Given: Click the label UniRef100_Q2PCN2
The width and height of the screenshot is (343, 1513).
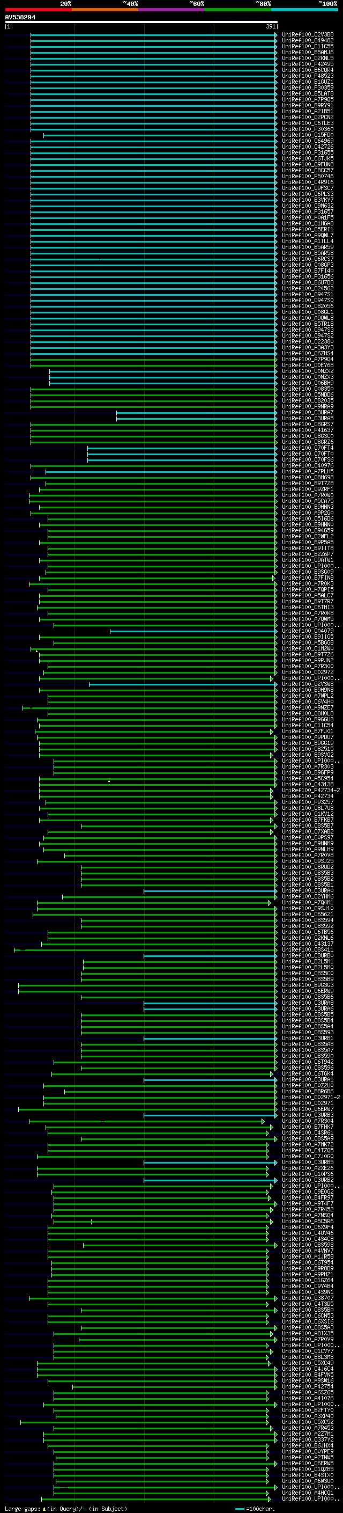Looking at the screenshot, I should coord(308,117).
